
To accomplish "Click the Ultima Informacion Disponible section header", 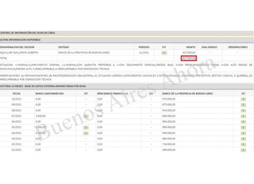I will coord(20,40).
